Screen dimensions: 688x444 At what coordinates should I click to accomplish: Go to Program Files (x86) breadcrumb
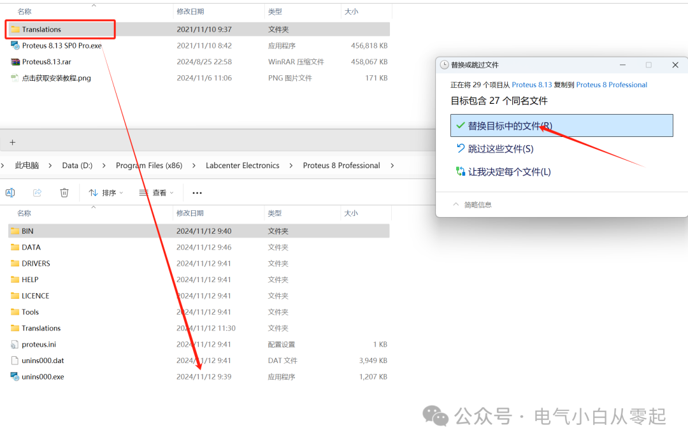pyautogui.click(x=149, y=166)
